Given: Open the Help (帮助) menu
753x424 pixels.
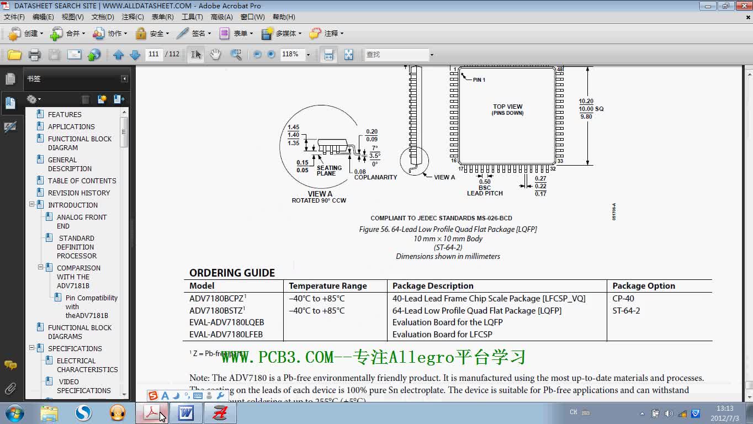Looking at the screenshot, I should (284, 17).
